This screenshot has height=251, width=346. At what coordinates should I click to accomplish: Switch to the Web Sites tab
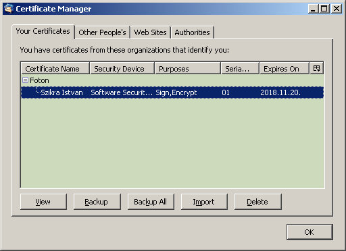[x=151, y=32]
